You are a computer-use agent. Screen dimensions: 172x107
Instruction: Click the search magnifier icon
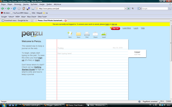point(170,8)
